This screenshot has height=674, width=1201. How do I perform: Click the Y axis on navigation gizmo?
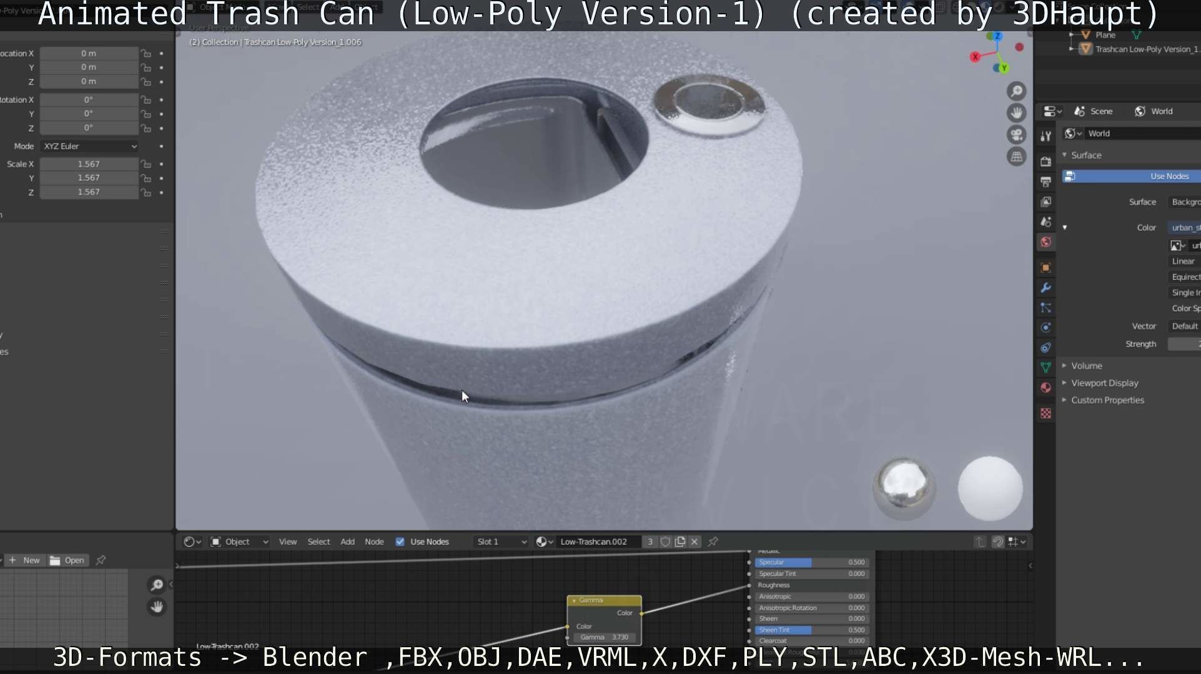pos(1003,67)
